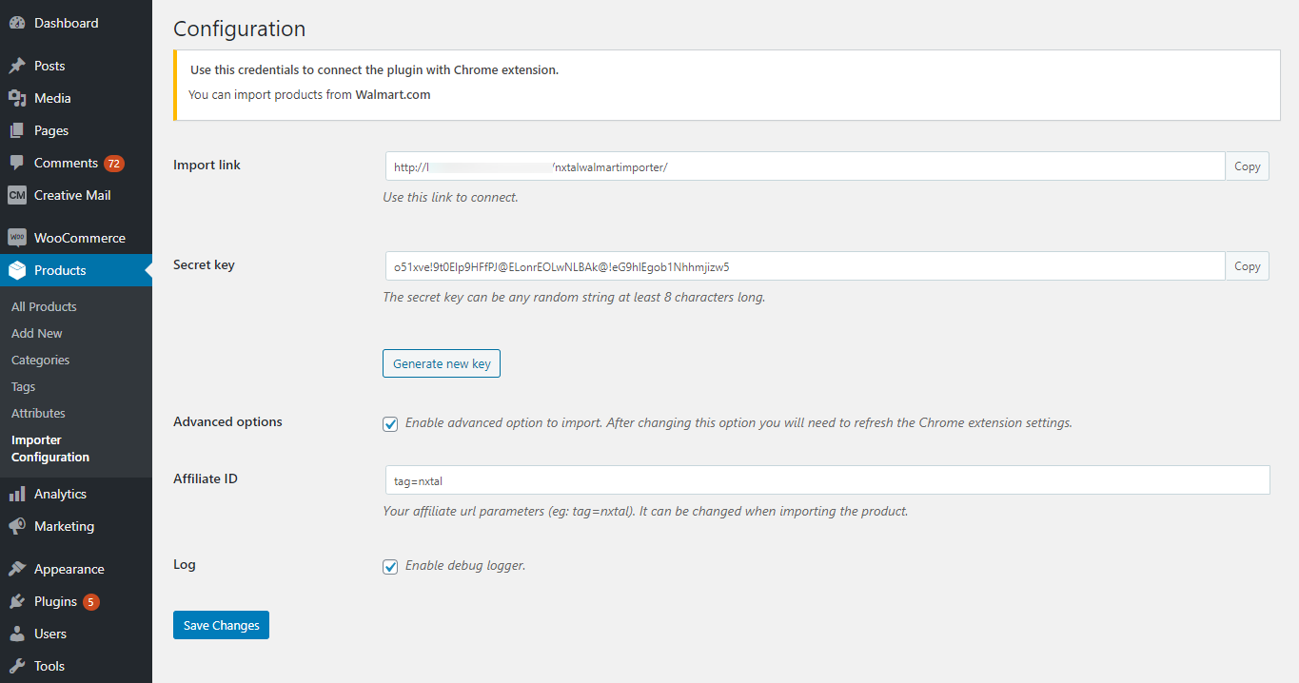This screenshot has width=1299, height=683.
Task: Open WooCommerce via its Woo icon
Action: (x=17, y=236)
